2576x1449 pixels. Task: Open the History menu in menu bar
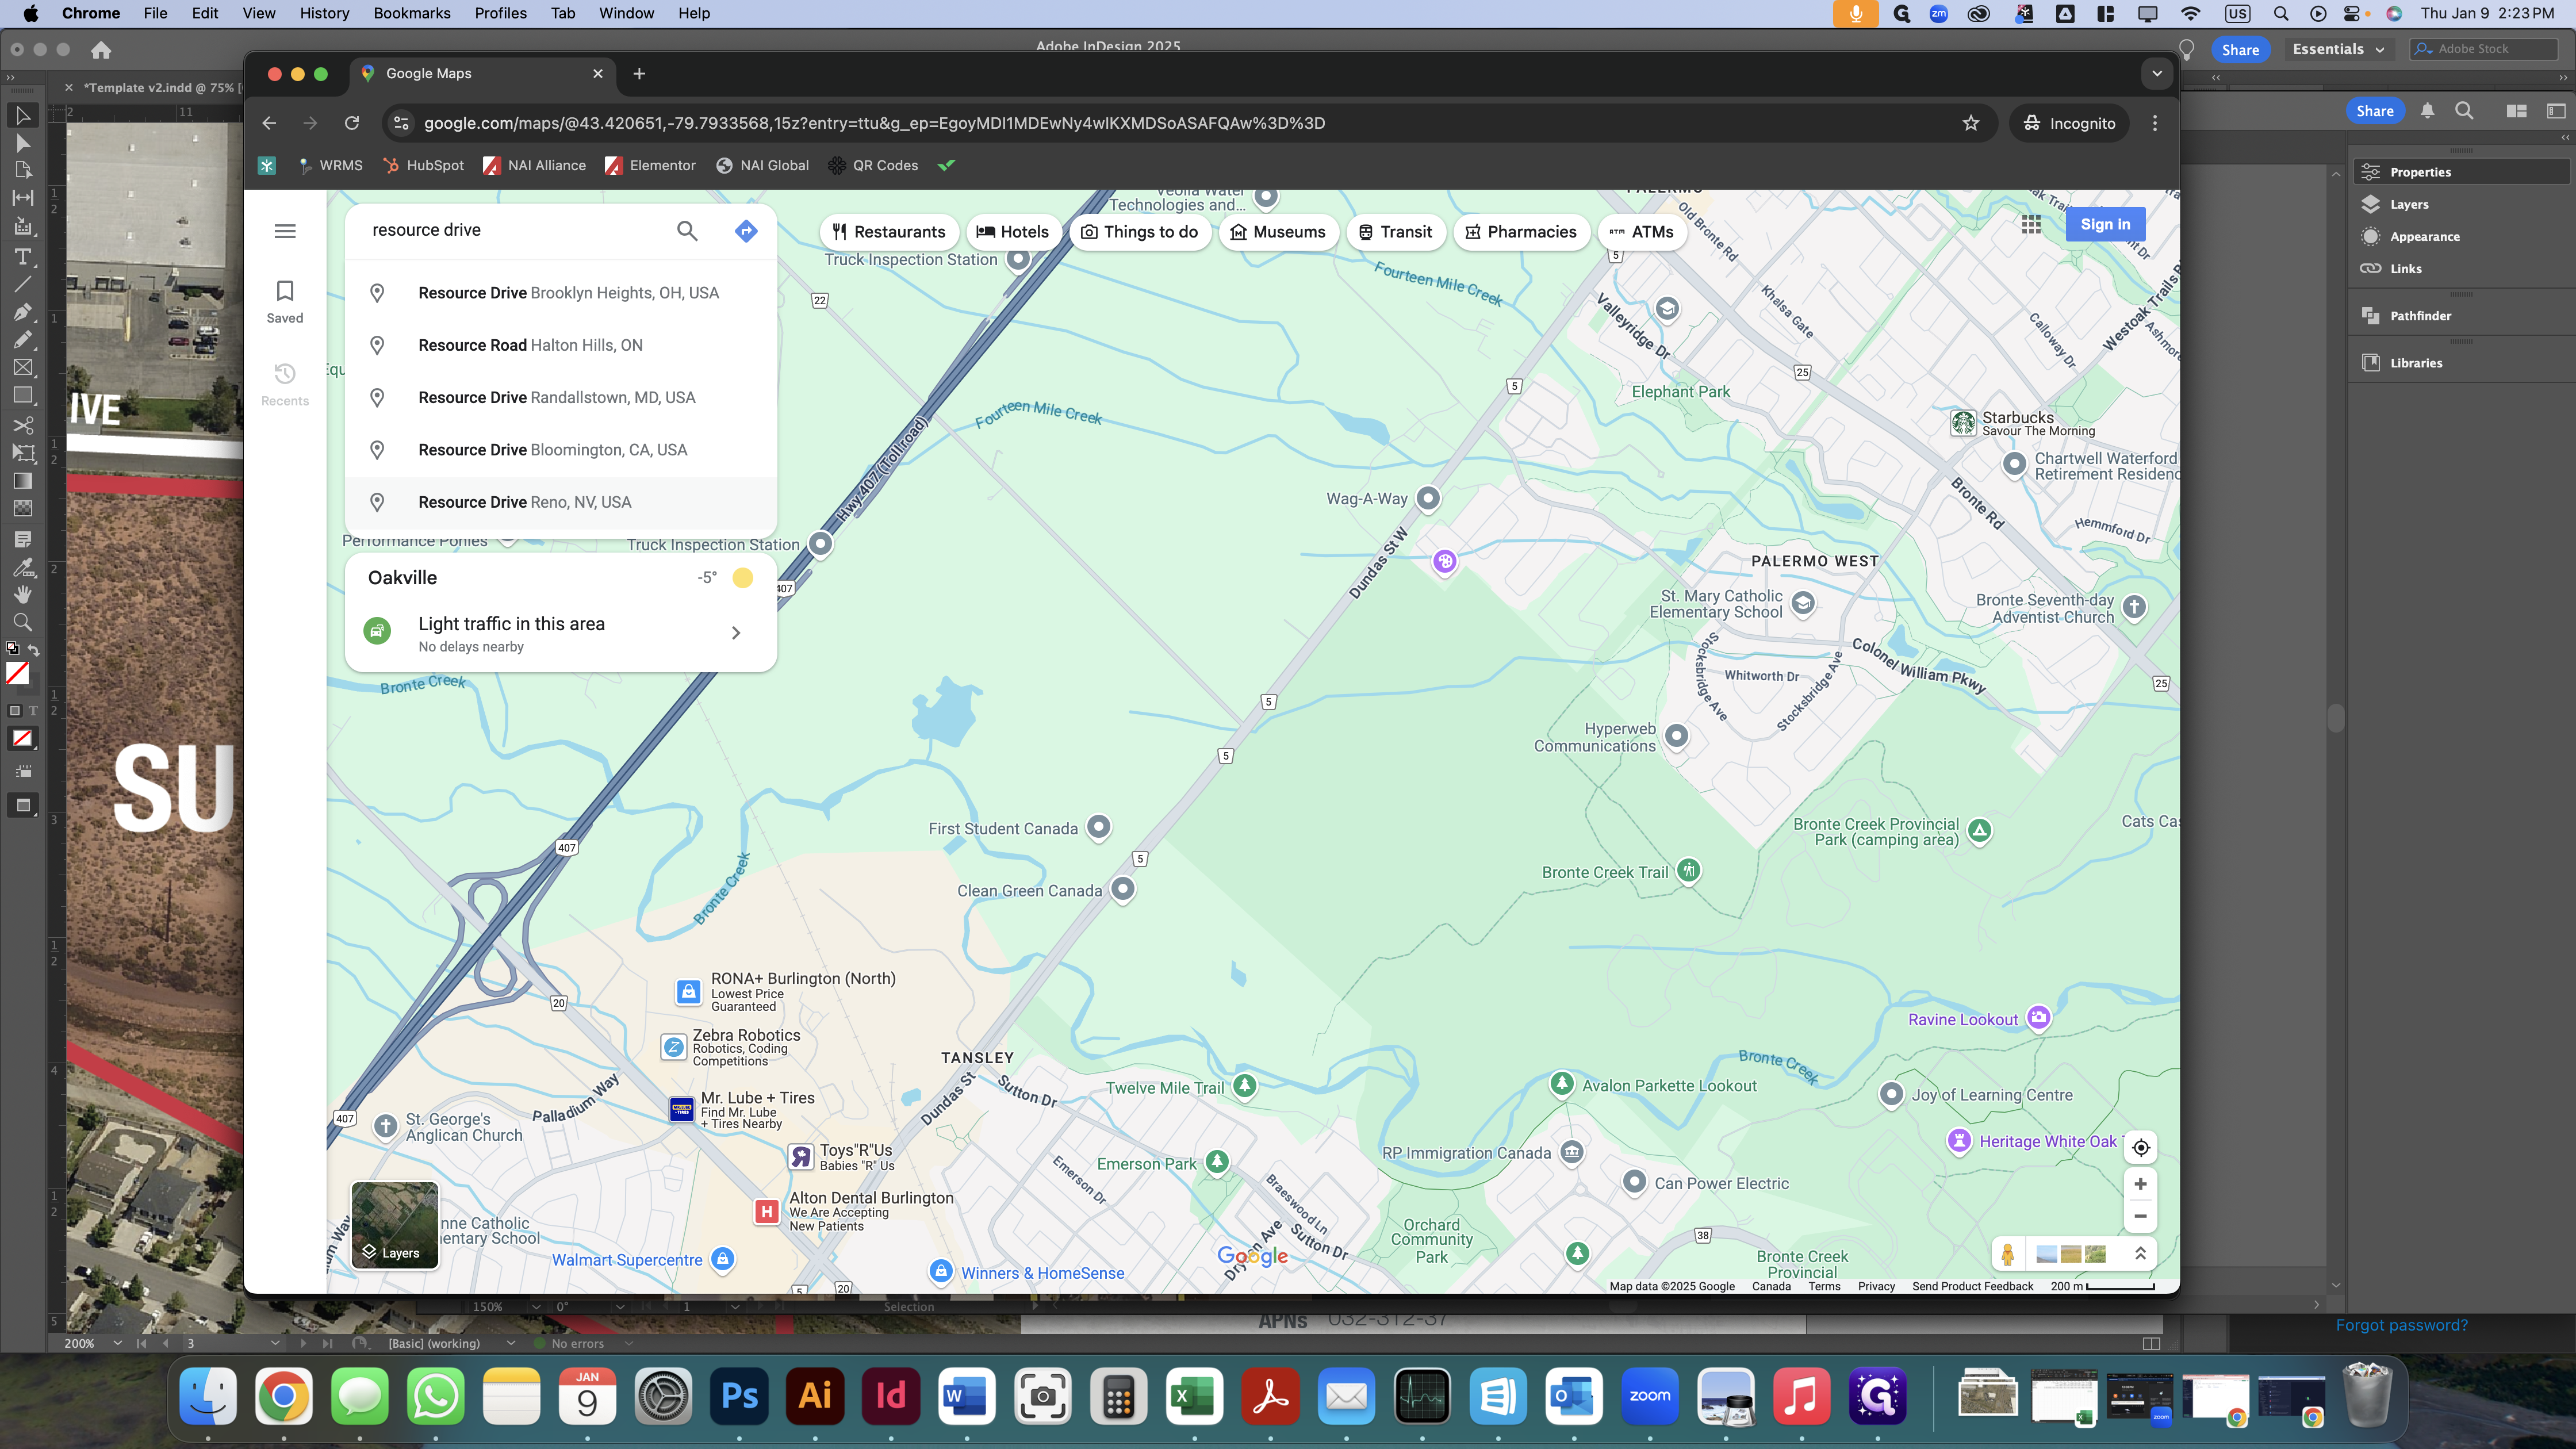point(324,13)
